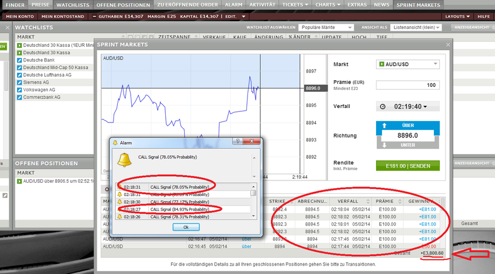Choose UNTER direction button
This screenshot has width=495, height=274.
[408, 145]
